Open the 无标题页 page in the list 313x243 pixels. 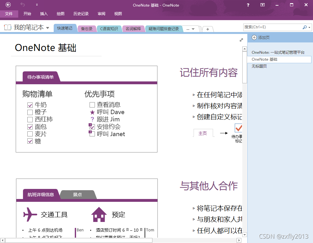259,66
